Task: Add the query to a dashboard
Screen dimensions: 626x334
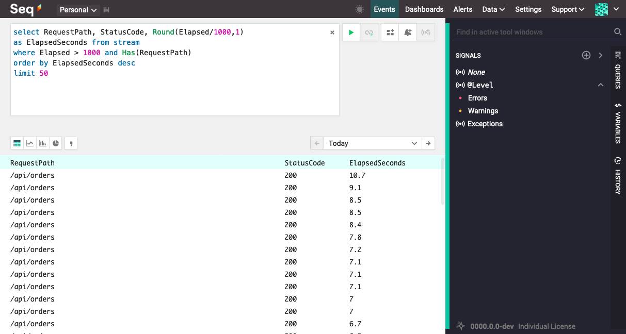Action: (390, 32)
